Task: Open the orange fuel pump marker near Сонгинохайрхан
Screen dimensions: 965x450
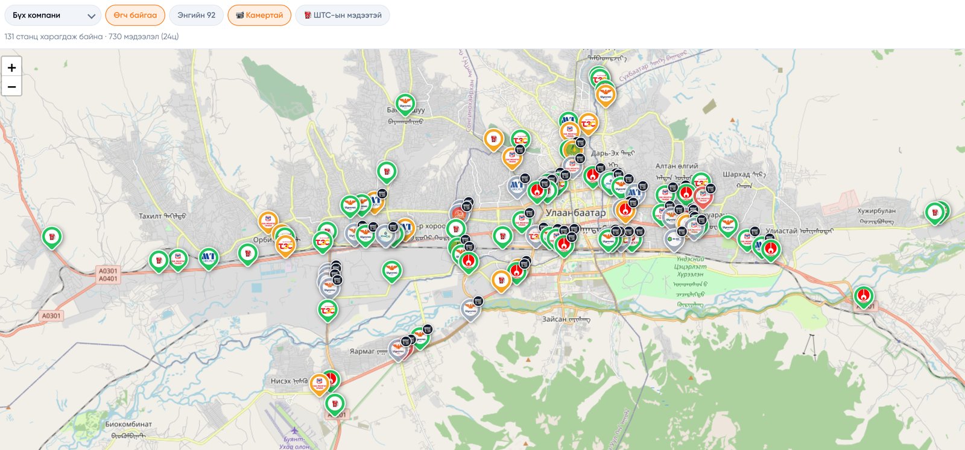Action: (x=493, y=139)
